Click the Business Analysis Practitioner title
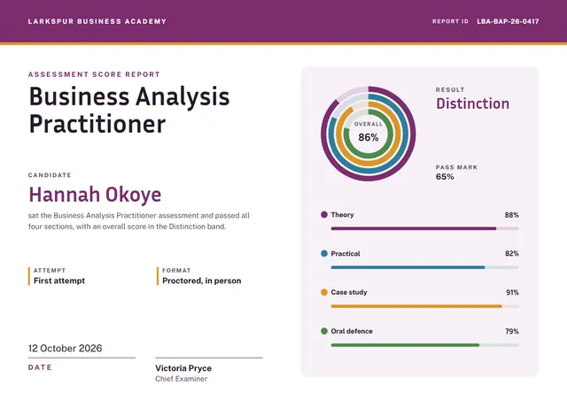This screenshot has width=567, height=401. tap(128, 110)
